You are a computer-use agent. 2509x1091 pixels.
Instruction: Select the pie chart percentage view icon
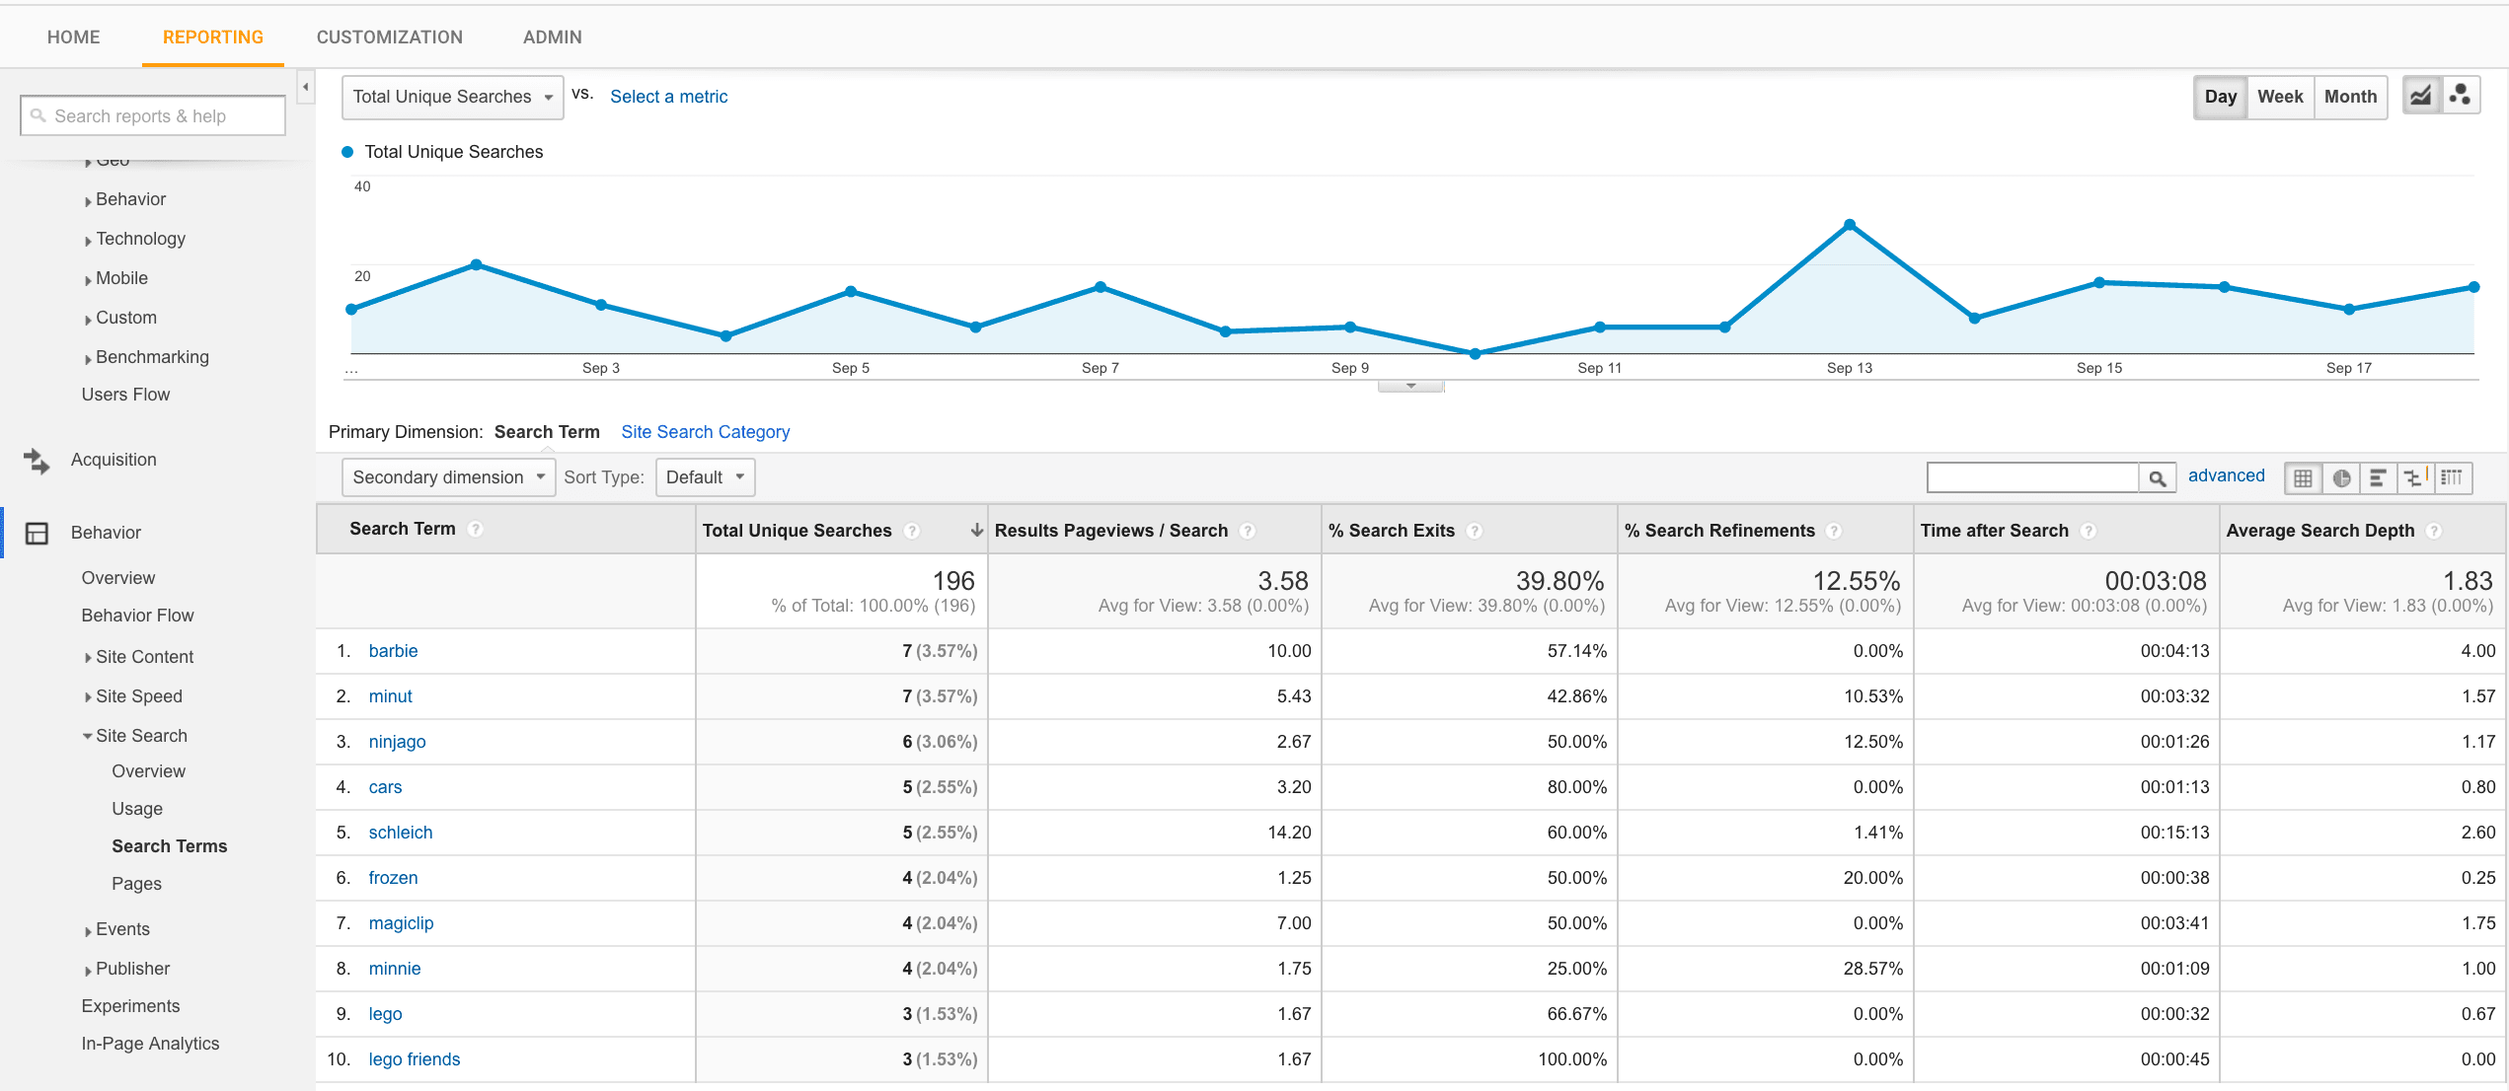click(2341, 478)
